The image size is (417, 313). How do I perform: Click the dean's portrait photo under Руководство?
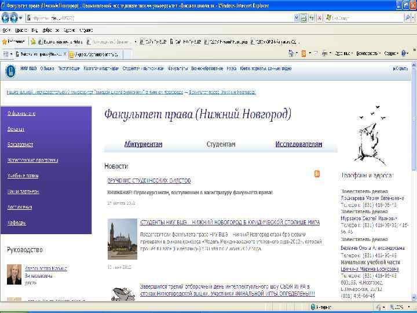click(14, 274)
